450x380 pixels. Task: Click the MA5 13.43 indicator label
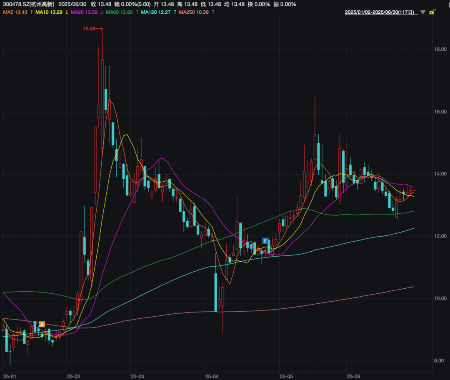click(15, 12)
